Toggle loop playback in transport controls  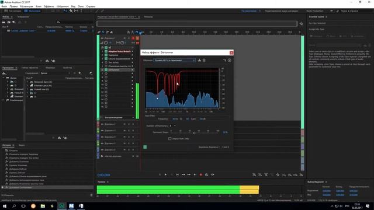click(x=206, y=174)
